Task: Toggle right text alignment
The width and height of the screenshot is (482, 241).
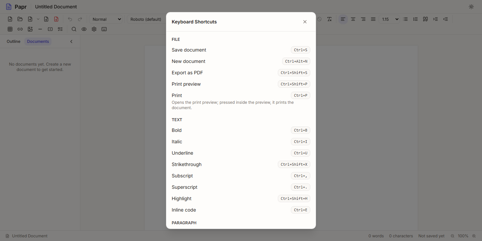Action: [x=363, y=19]
